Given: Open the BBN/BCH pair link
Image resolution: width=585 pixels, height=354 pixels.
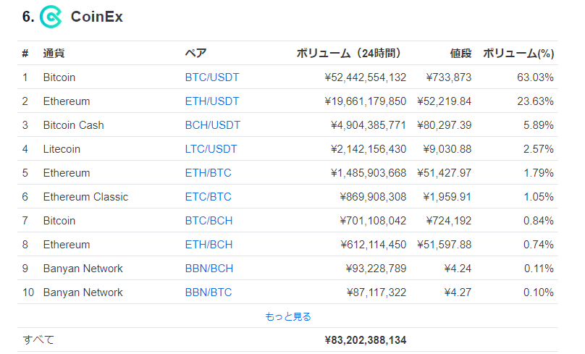Looking at the screenshot, I should 209,268.
